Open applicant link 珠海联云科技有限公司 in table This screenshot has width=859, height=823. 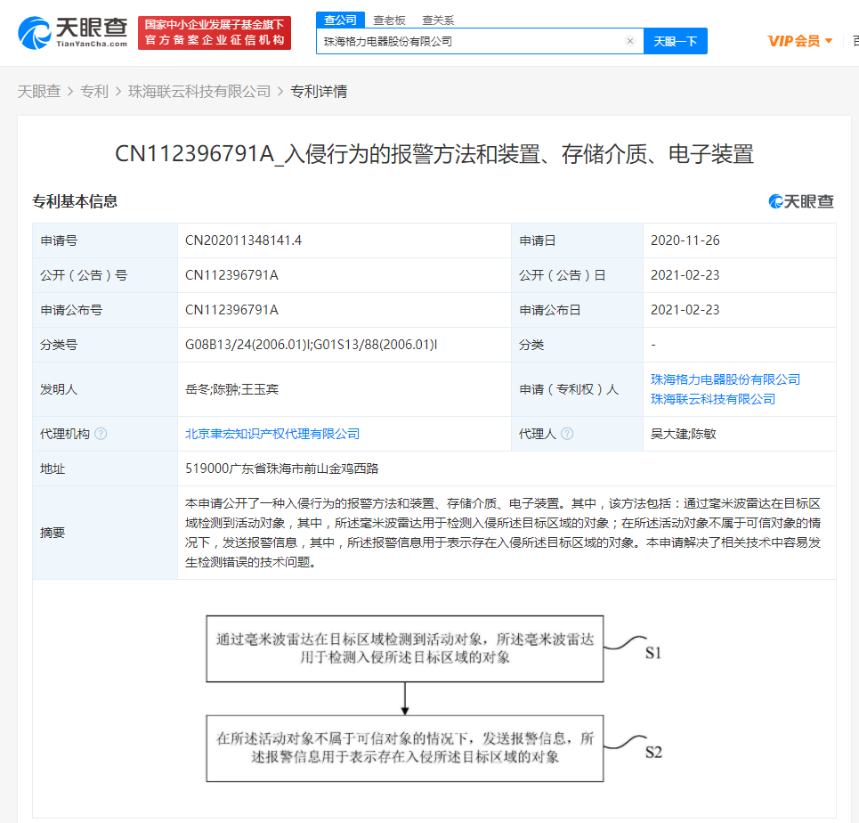pyautogui.click(x=713, y=399)
